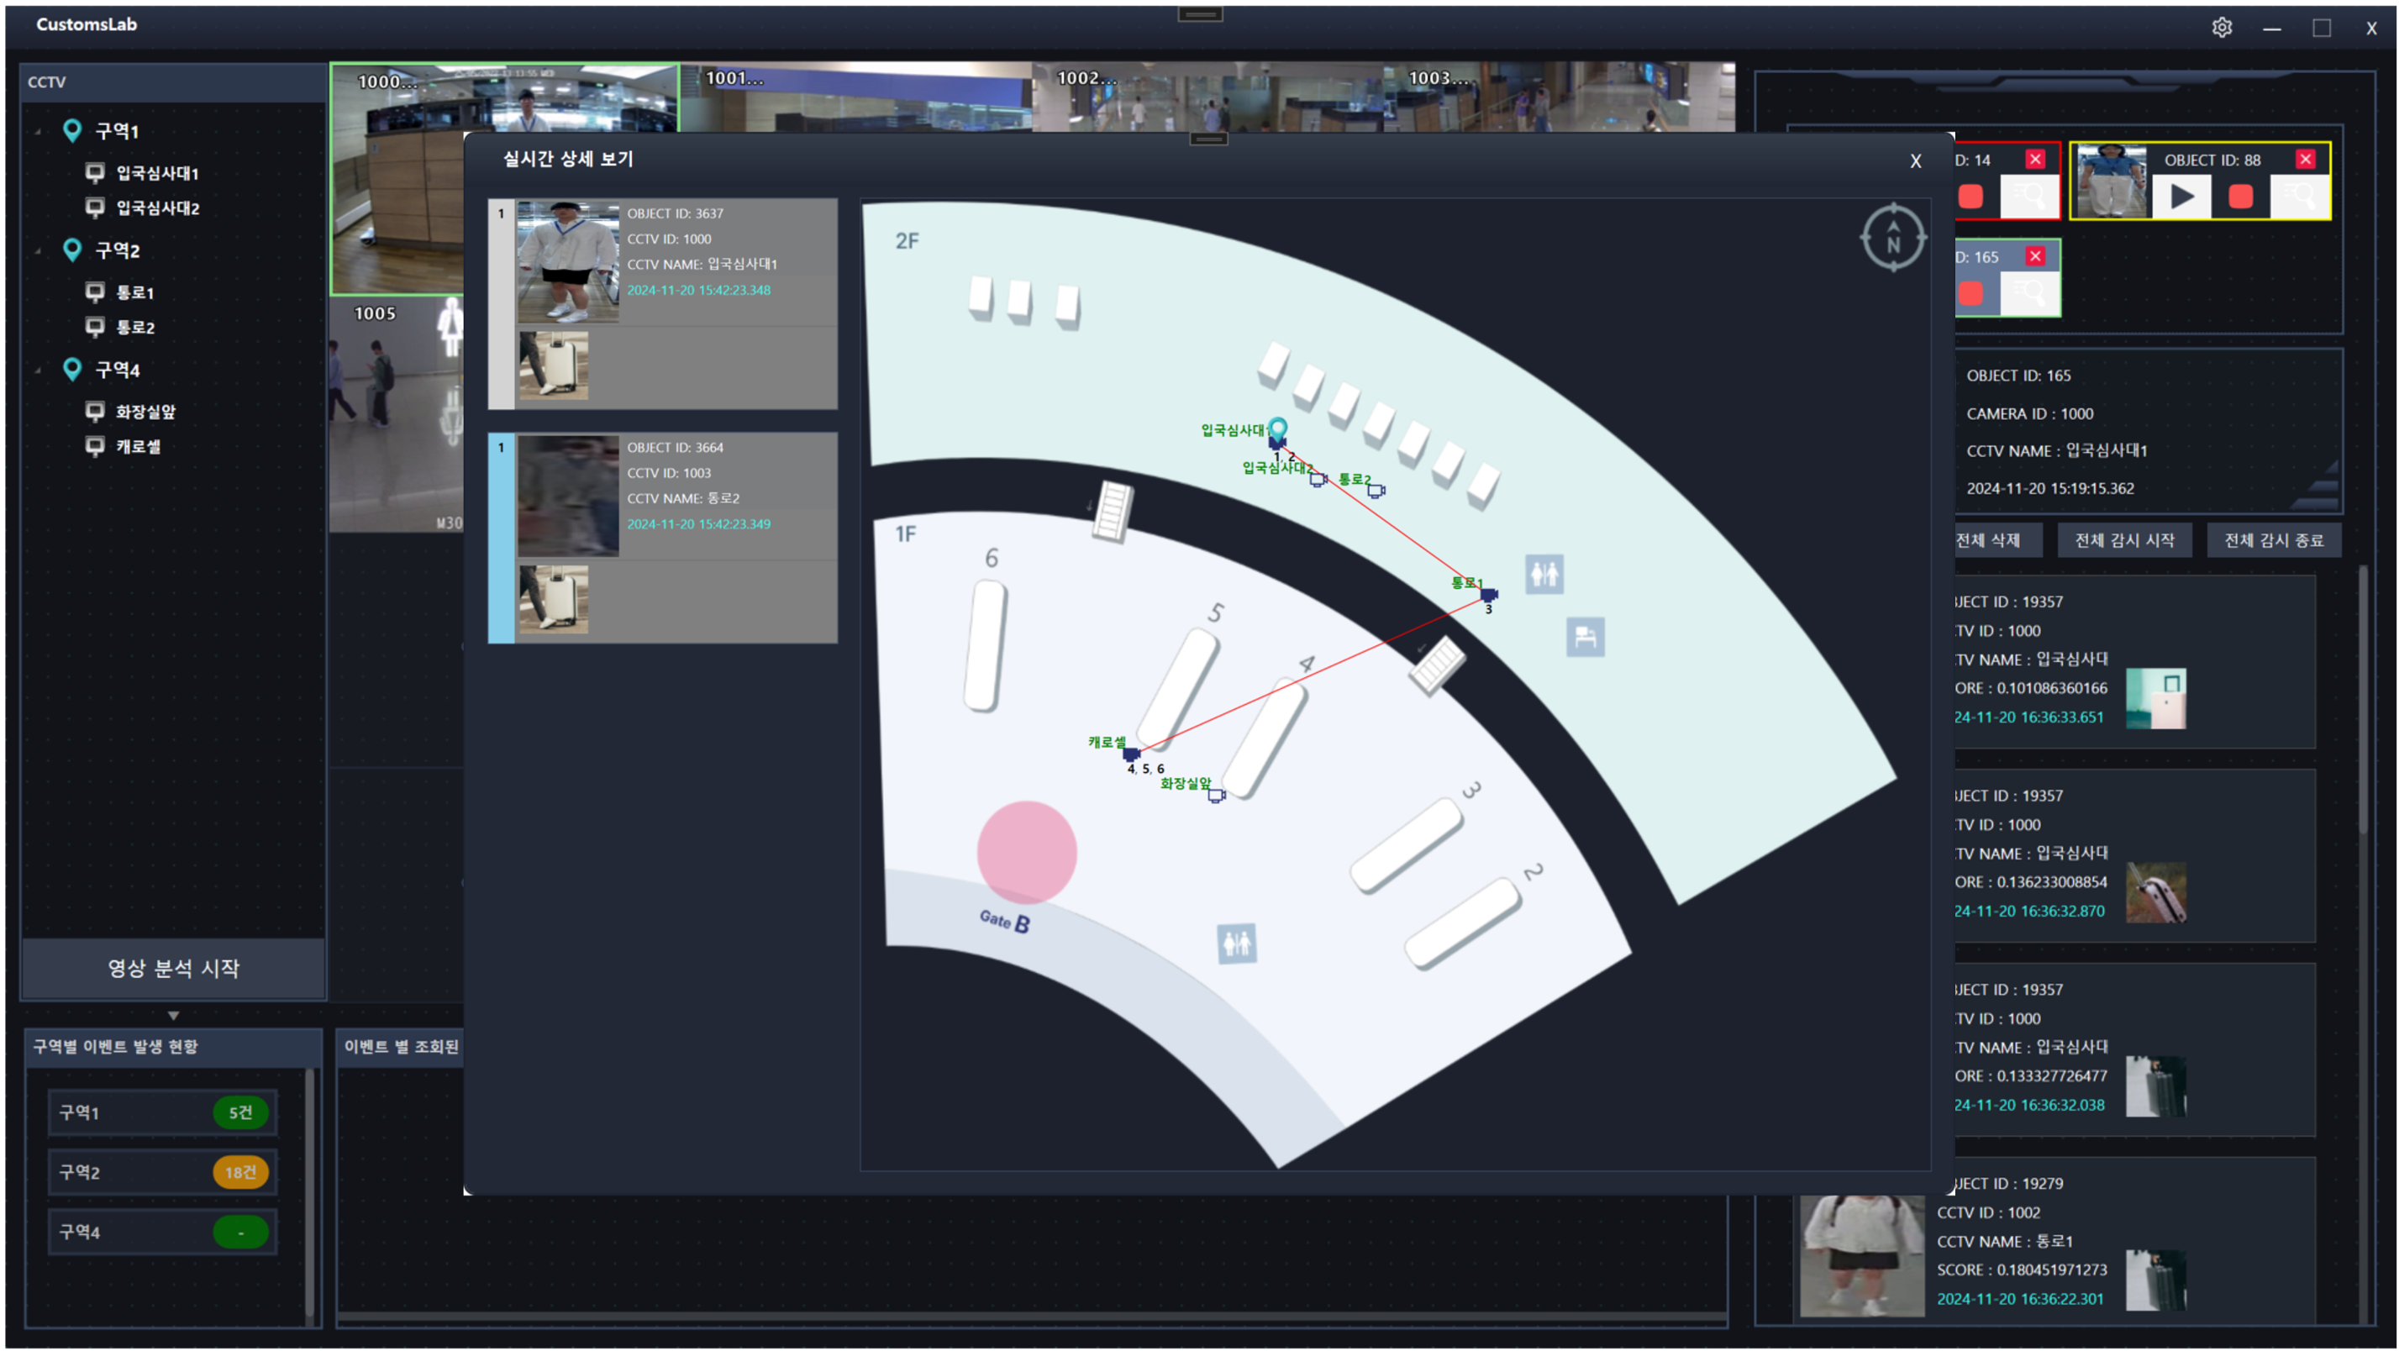Select 구역2 zone label in tree
This screenshot has width=2399, height=1351.
click(x=118, y=250)
